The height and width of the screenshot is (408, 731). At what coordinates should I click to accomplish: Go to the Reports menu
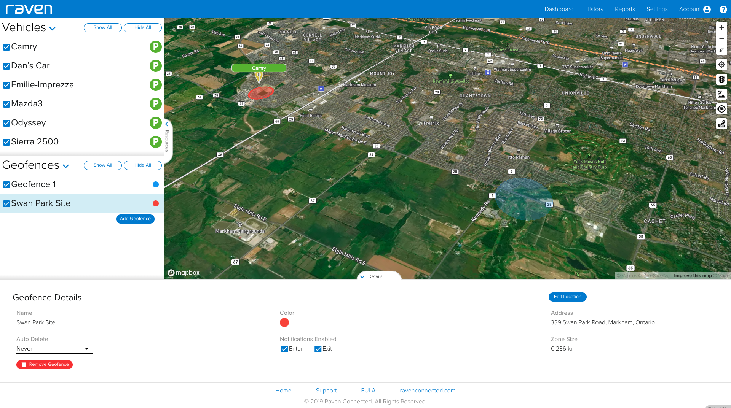click(x=625, y=9)
